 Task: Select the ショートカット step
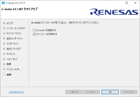tap(12, 59)
